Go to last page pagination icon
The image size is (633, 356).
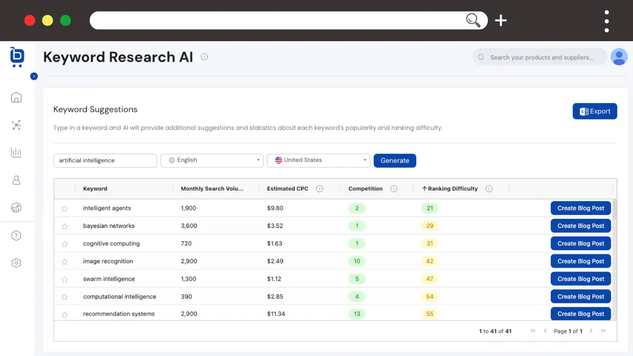[603, 331]
